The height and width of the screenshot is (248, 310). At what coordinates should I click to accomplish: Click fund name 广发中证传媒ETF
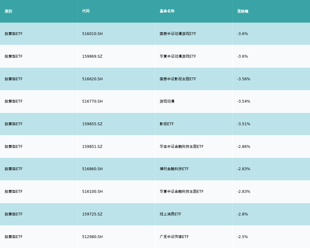click(174, 237)
